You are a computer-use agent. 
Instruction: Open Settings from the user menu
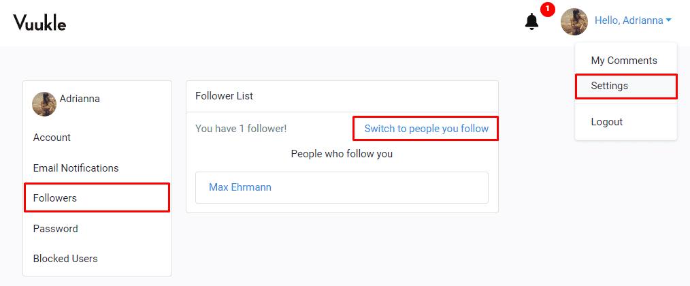point(610,86)
